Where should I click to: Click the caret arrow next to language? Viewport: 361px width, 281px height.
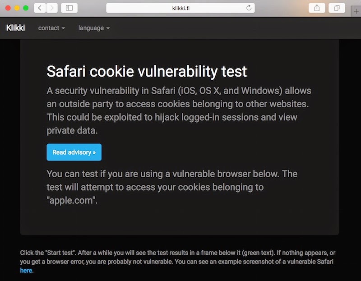tap(108, 28)
